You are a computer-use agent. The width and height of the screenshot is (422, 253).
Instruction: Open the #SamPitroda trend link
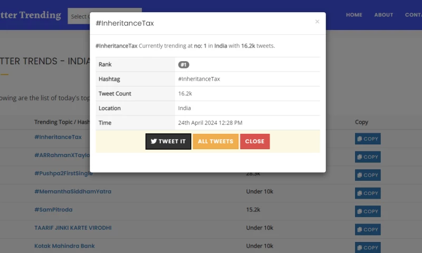tap(53, 210)
